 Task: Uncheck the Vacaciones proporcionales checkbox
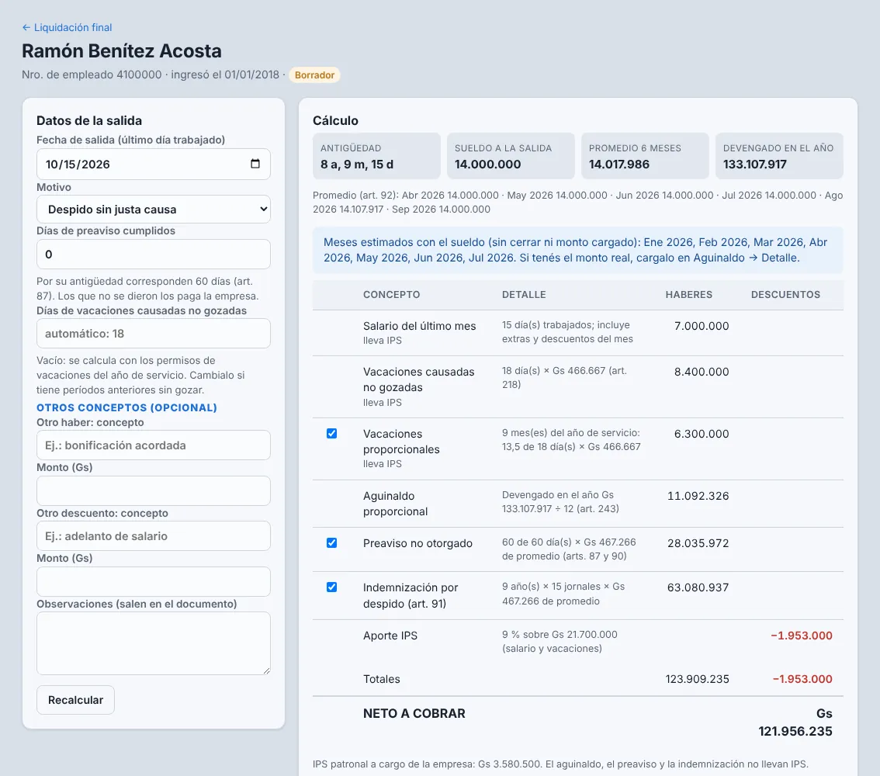(331, 434)
